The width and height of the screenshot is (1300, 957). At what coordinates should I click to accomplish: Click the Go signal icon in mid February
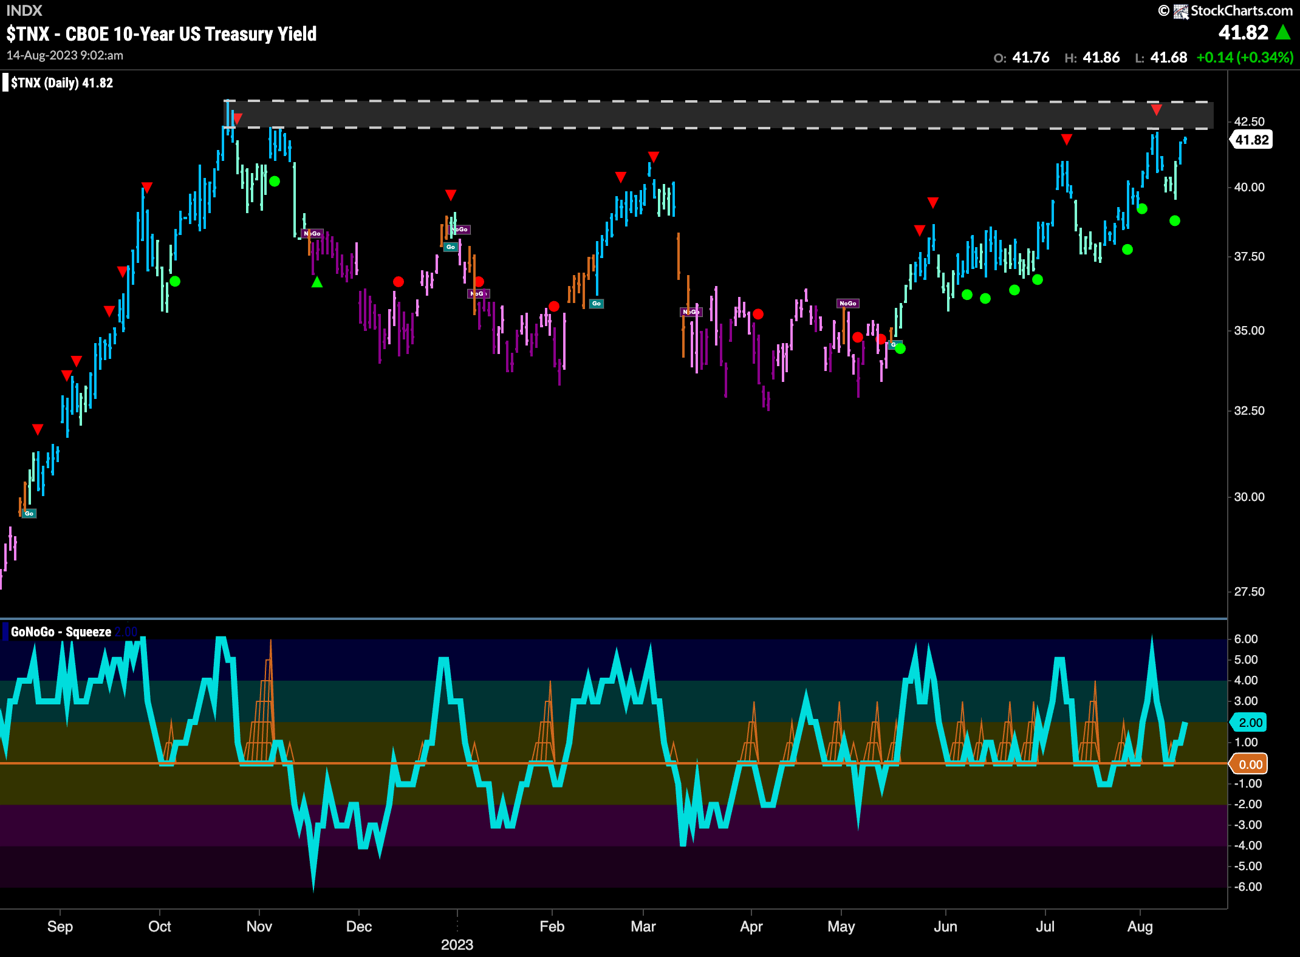point(597,303)
